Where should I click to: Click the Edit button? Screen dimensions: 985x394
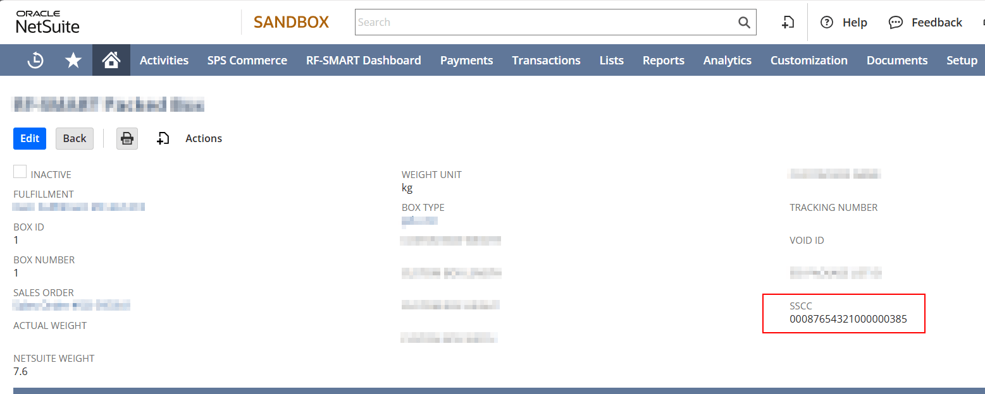coord(29,138)
